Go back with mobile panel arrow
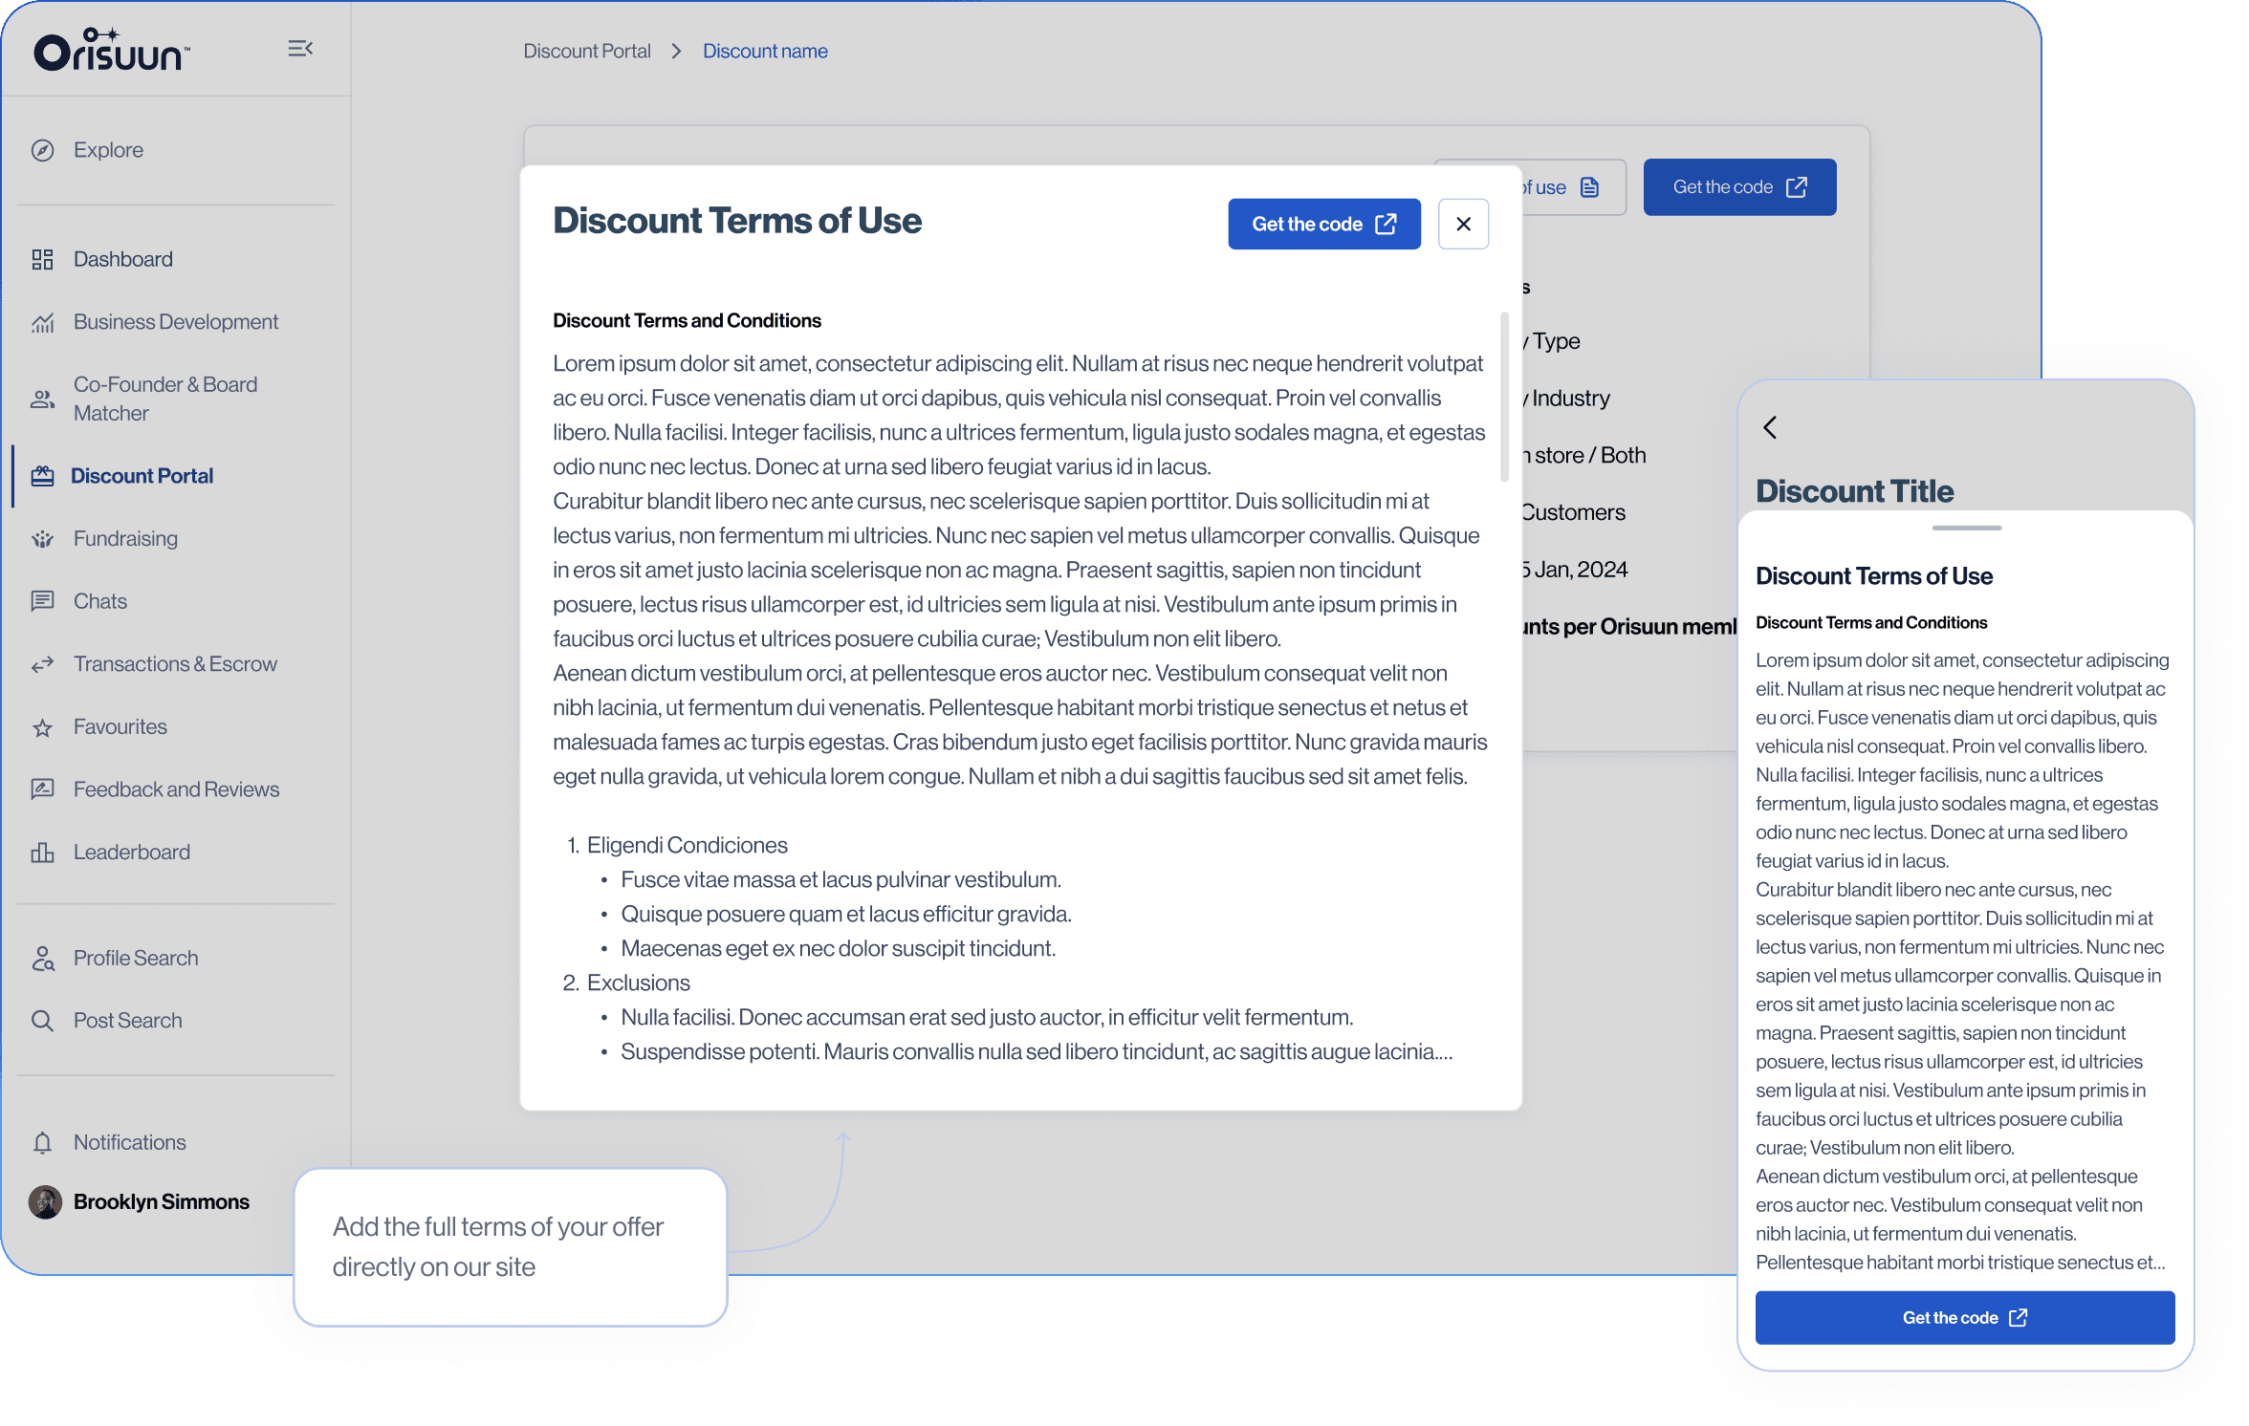This screenshot has width=2249, height=1426. 1770,427
